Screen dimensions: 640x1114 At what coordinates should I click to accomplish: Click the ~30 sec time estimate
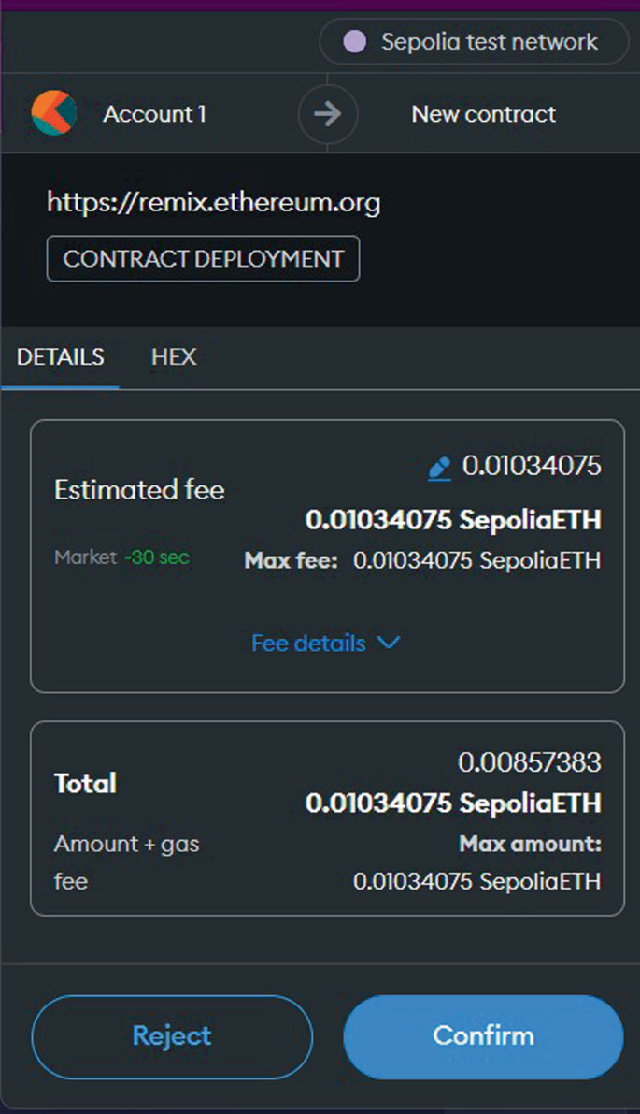coord(157,557)
